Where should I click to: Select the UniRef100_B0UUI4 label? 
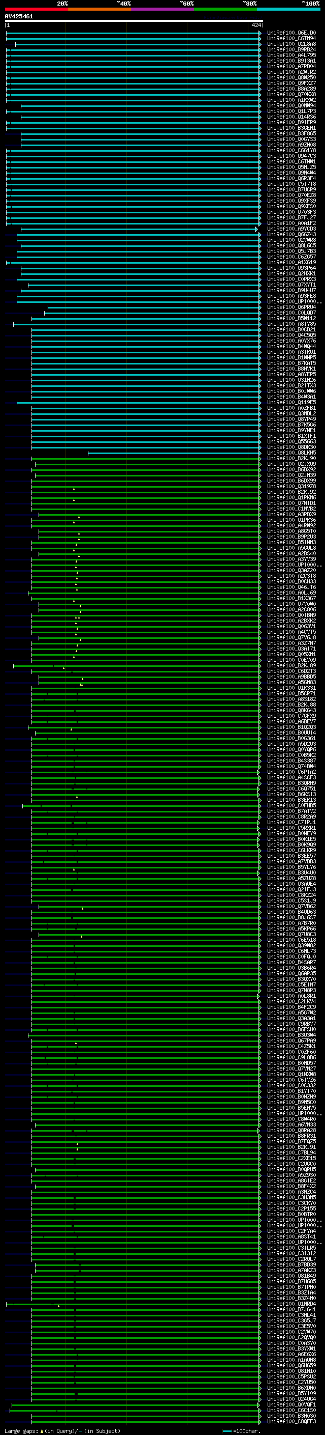click(x=291, y=733)
